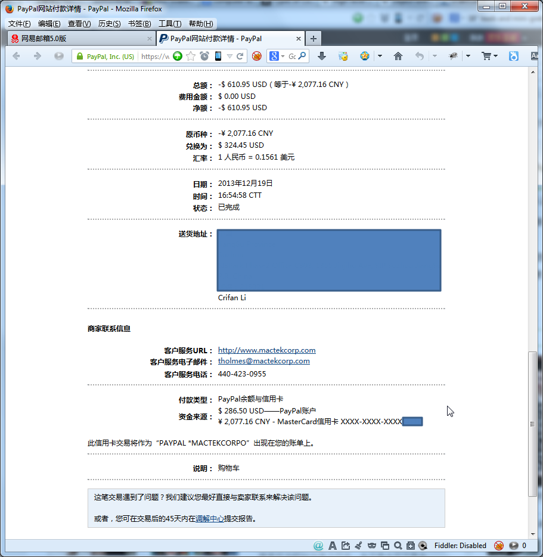The width and height of the screenshot is (543, 557).
Task: Click the share-arrow icon in status bar
Action: (x=346, y=546)
